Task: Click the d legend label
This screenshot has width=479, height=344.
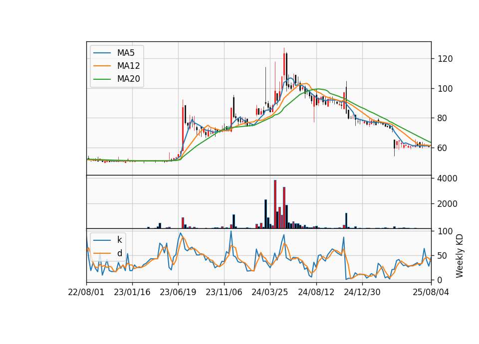Action: click(119, 253)
